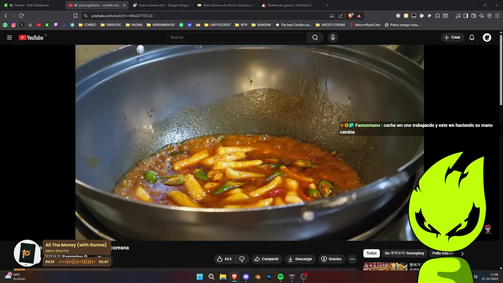This screenshot has width=503, height=283.
Task: Open the YouTube account avatar menu
Action: (x=487, y=37)
